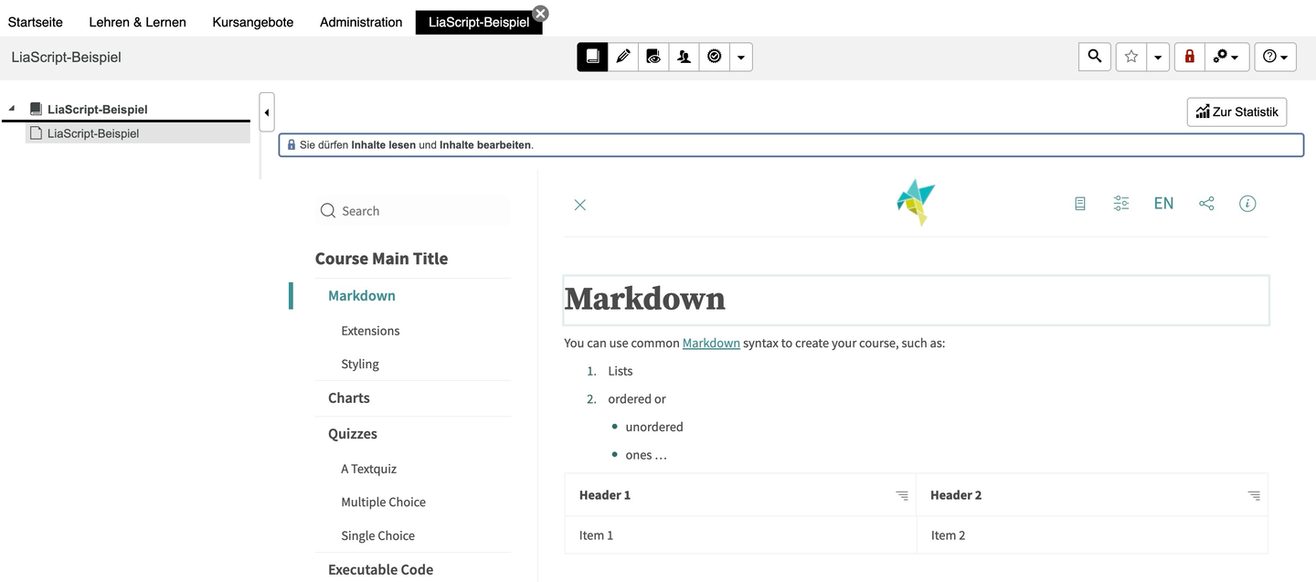Open dropdown arrow next to star bookmark
1316x582 pixels.
[1158, 57]
